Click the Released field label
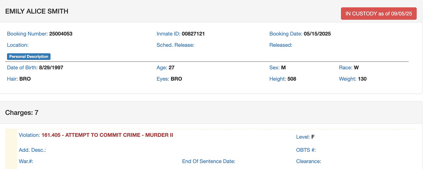Viewport: 428px width, 169px height. 281,45
